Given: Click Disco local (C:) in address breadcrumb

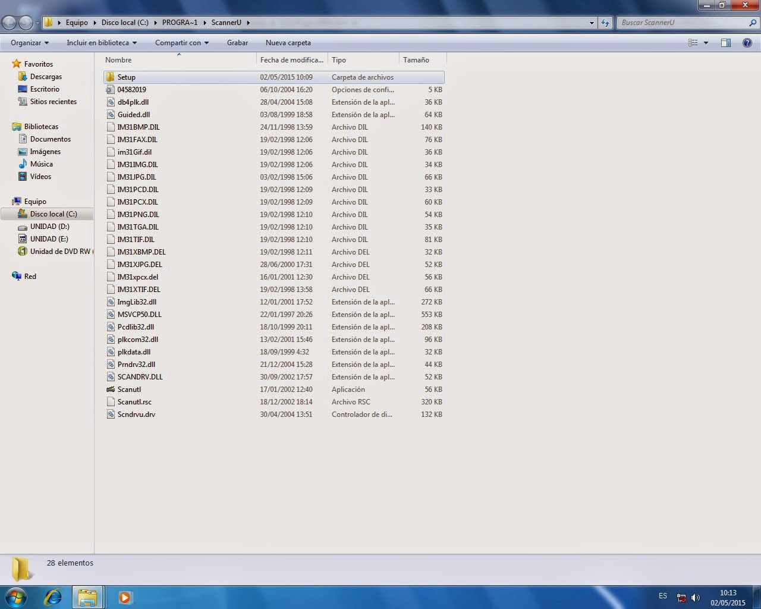Looking at the screenshot, I should pyautogui.click(x=125, y=23).
